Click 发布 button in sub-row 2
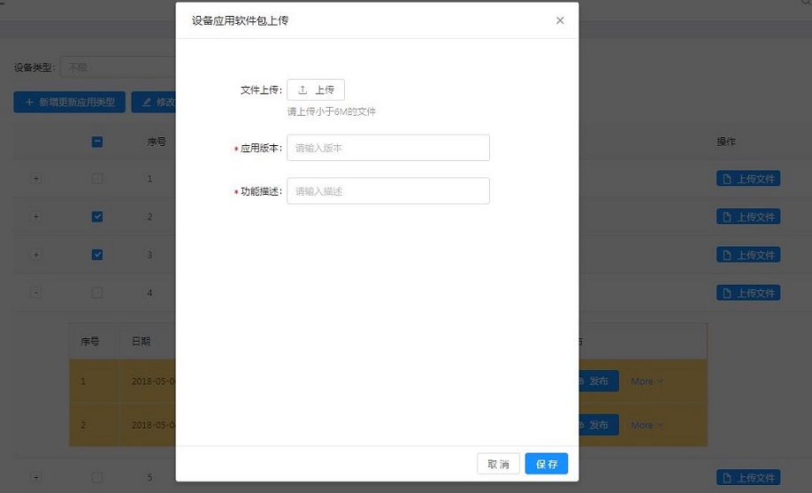This screenshot has height=493, width=812. coord(599,425)
